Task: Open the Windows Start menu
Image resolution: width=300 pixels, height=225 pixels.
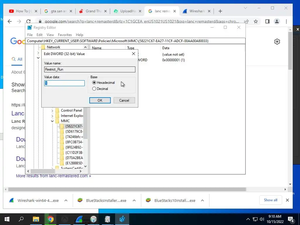Action: tap(7, 219)
